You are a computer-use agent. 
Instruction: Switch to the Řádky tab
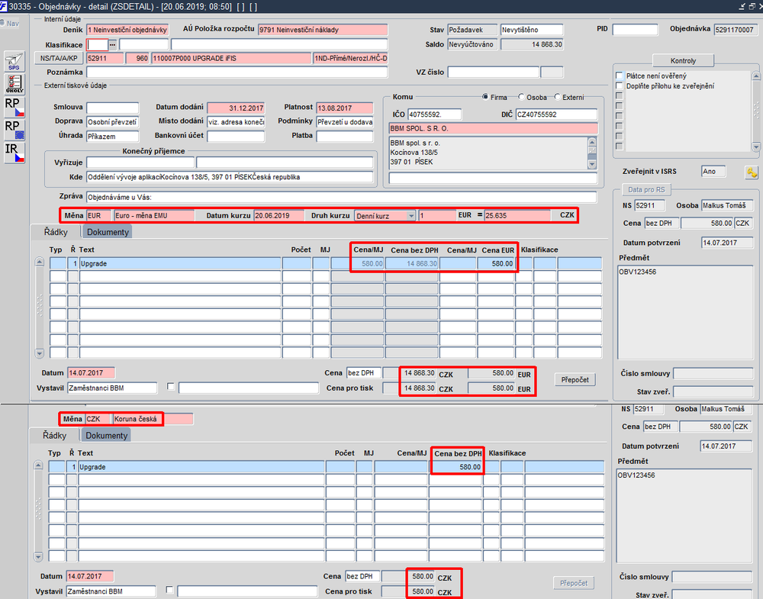coord(56,232)
